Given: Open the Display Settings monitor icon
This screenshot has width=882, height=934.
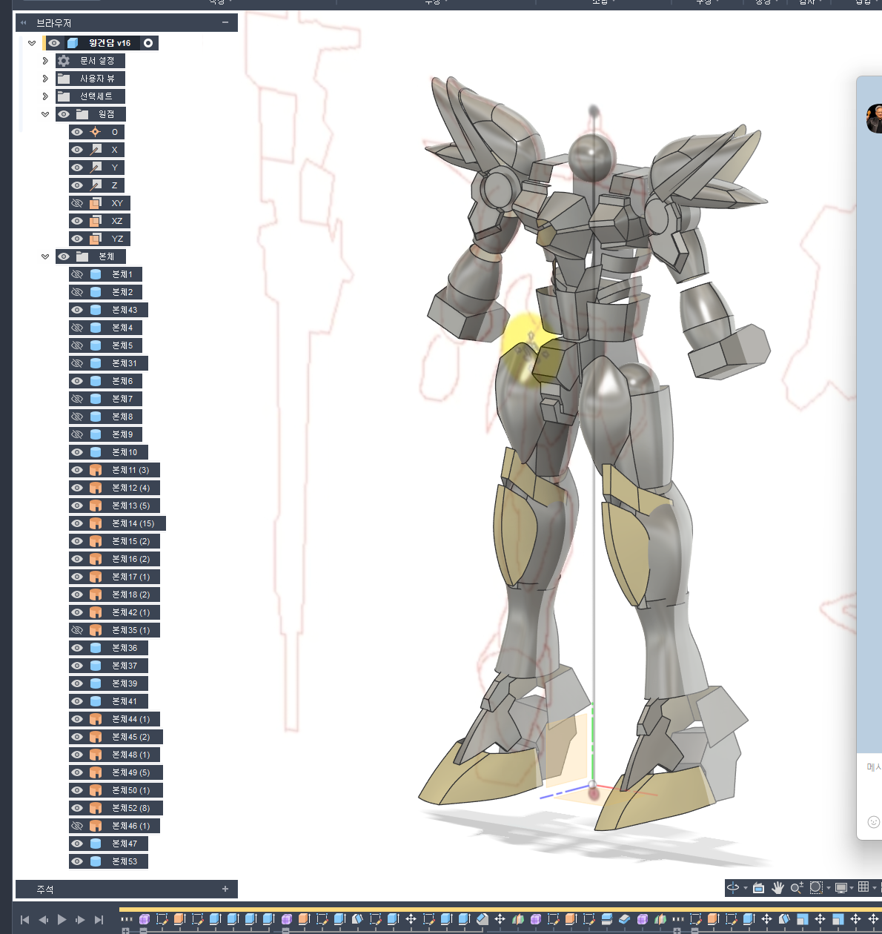Looking at the screenshot, I should [x=841, y=887].
